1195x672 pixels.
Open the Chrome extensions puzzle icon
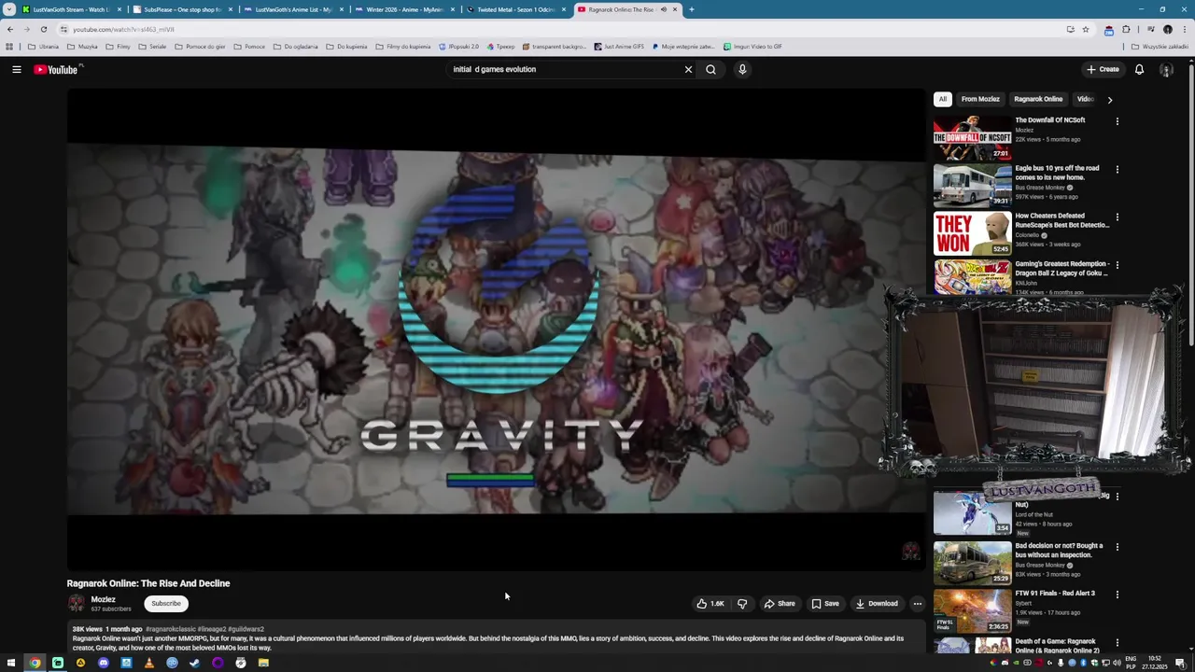tap(1126, 29)
